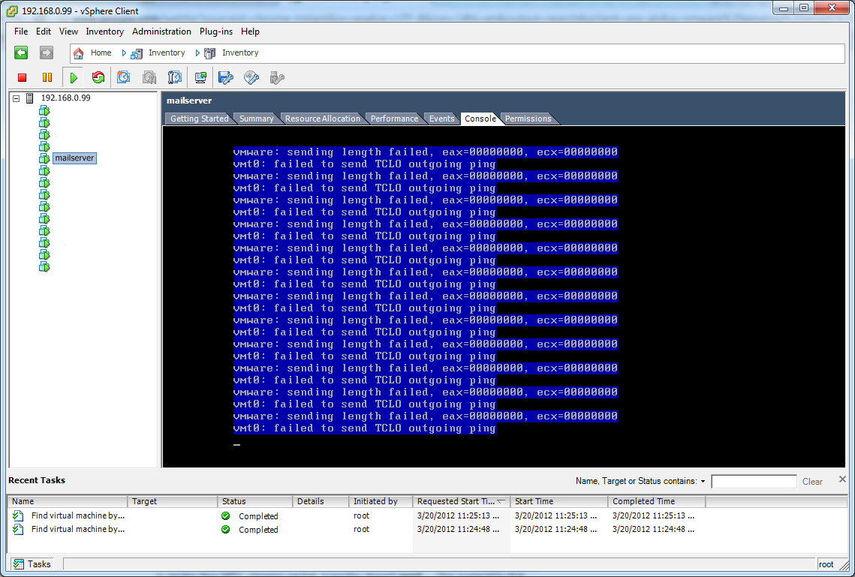Open the Plug-ins menu
This screenshot has height=577, width=855.
(x=216, y=32)
